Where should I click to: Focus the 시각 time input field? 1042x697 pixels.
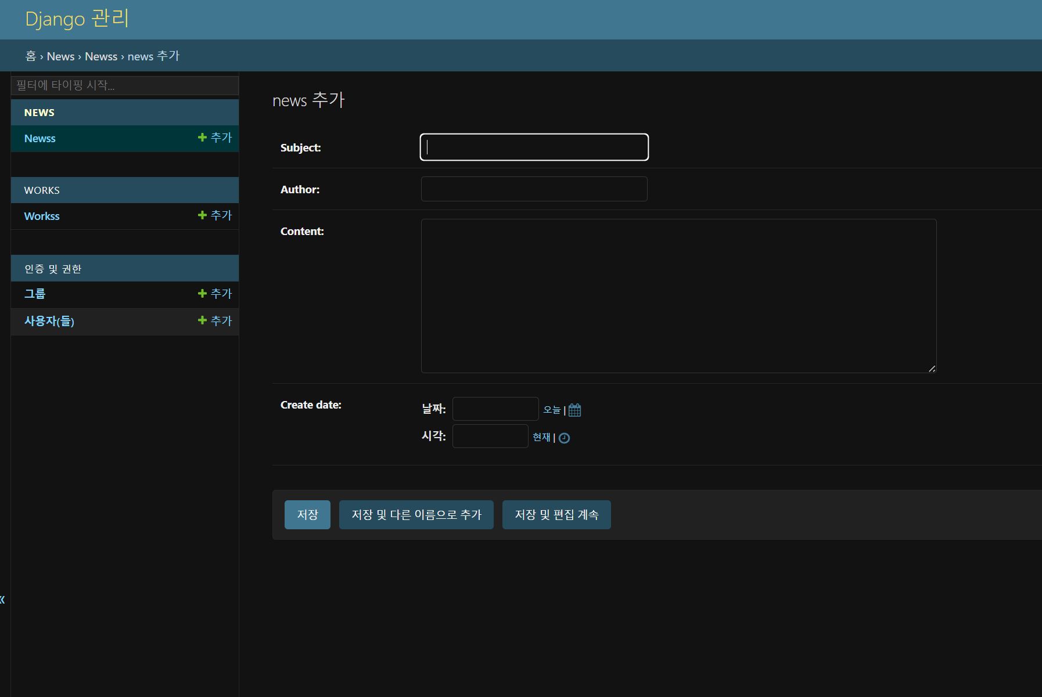click(x=490, y=436)
